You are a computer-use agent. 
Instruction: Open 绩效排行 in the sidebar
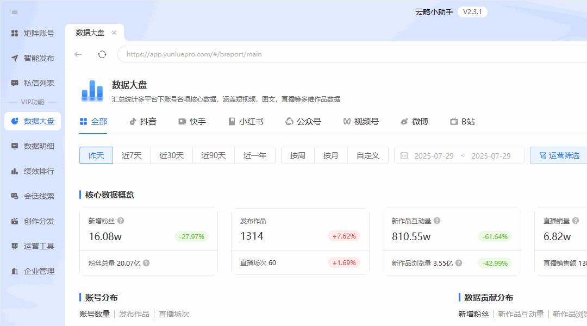pos(33,171)
